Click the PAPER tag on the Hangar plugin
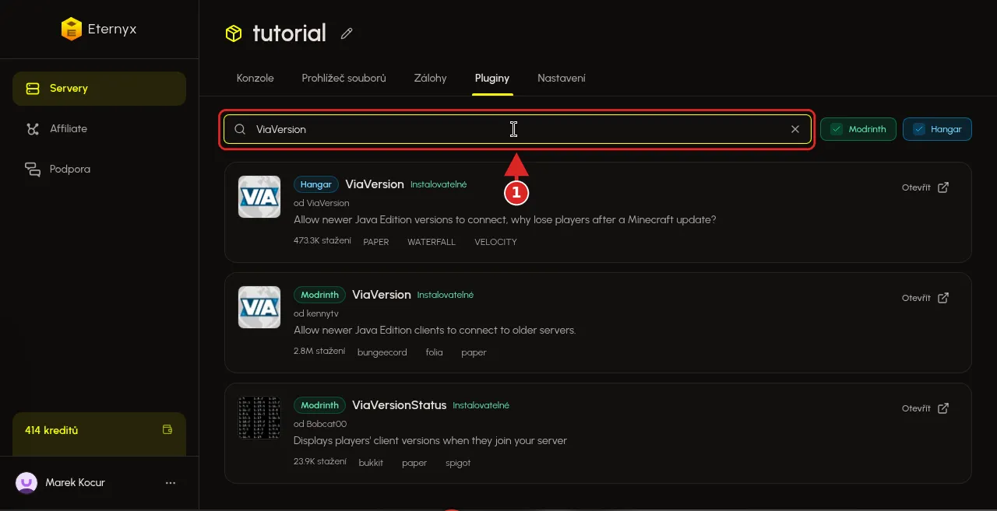This screenshot has height=511, width=997. [x=376, y=242]
